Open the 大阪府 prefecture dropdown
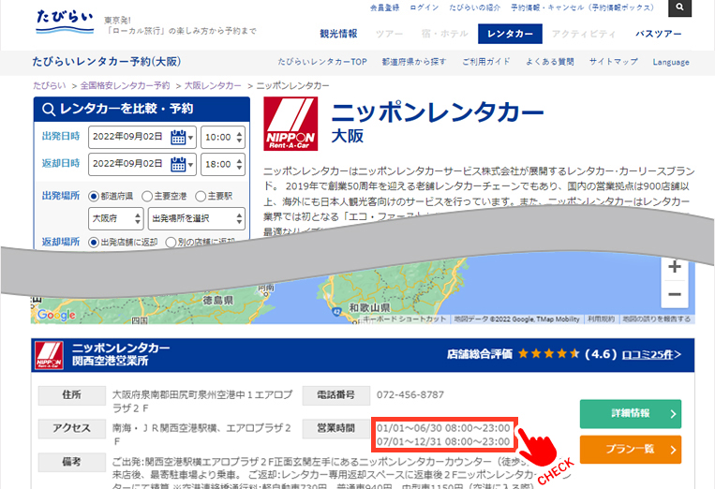This screenshot has height=489, width=715. tap(116, 219)
